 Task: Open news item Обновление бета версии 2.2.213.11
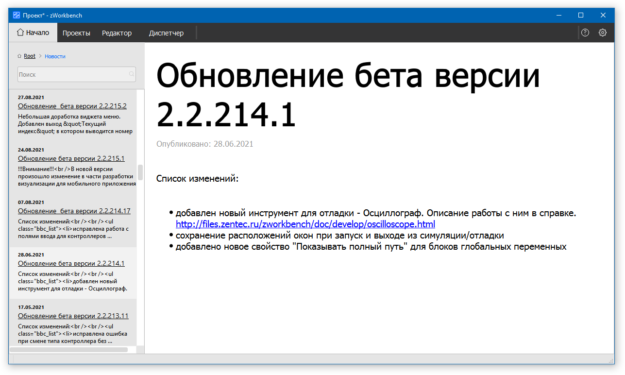[x=73, y=316]
